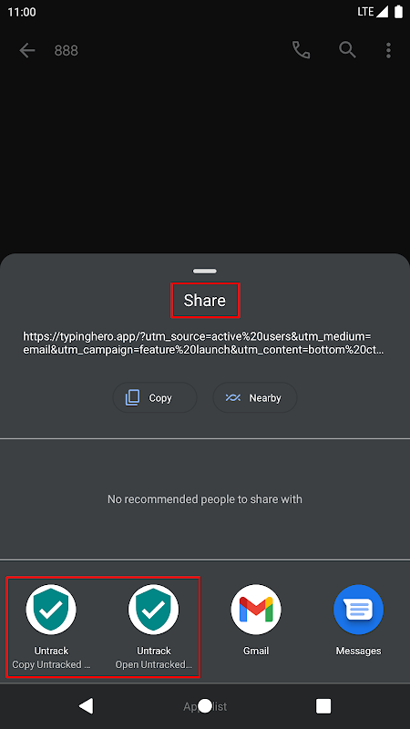Tap the Android back navigation button
This screenshot has width=410, height=729.
(86, 705)
